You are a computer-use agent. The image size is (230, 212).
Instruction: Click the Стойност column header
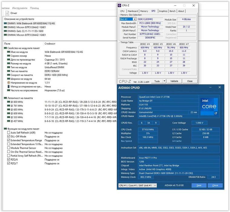coord(50,44)
